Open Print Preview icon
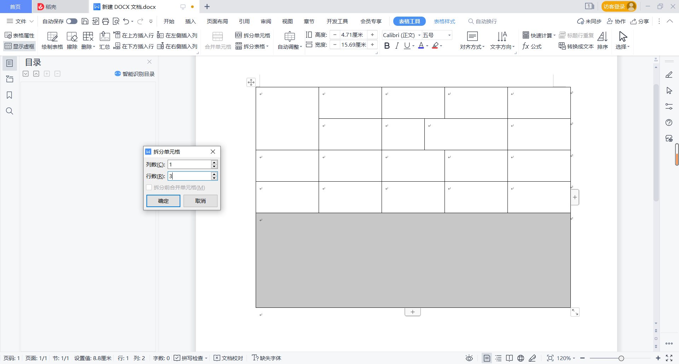This screenshot has height=364, width=679. click(x=116, y=21)
